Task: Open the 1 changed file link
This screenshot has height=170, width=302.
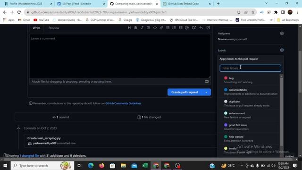Action: click(x=29, y=155)
